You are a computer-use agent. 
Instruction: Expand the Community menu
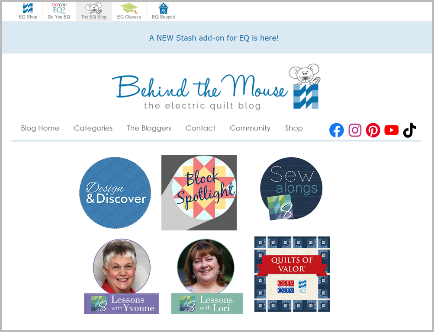point(250,128)
